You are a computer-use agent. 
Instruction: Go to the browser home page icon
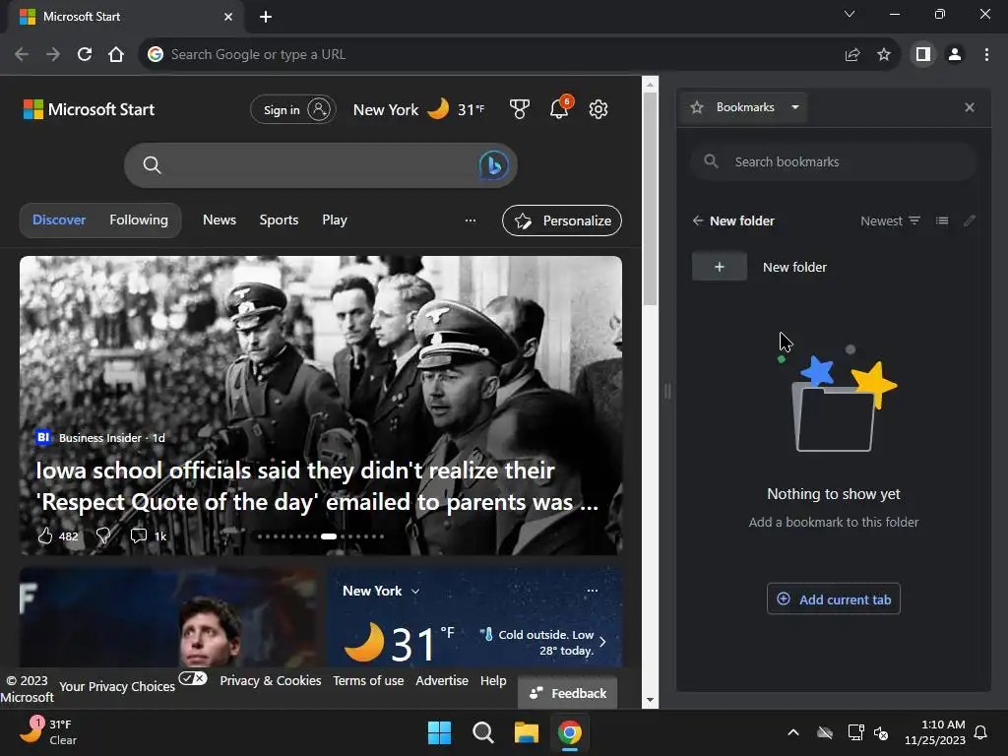116,55
